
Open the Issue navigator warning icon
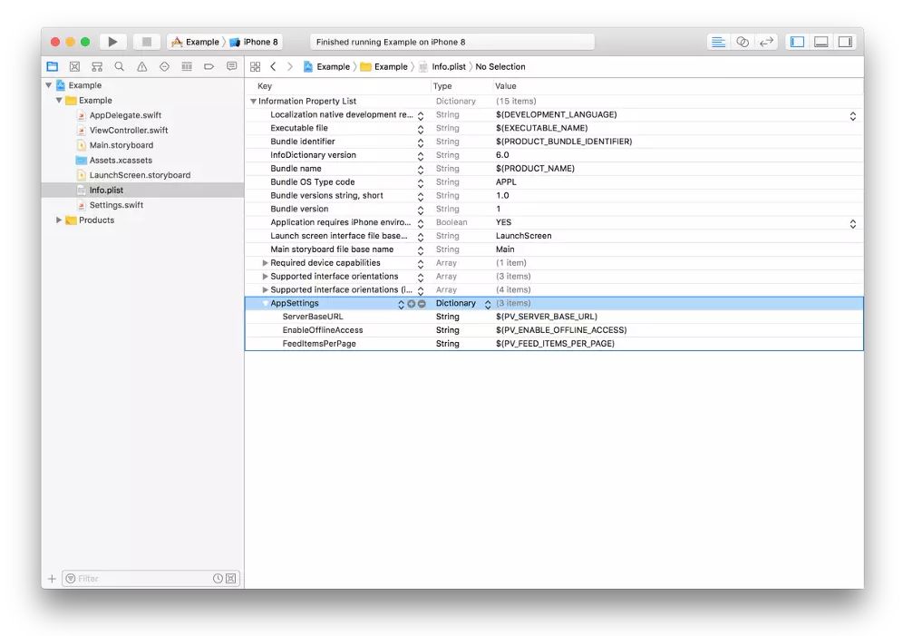[141, 66]
